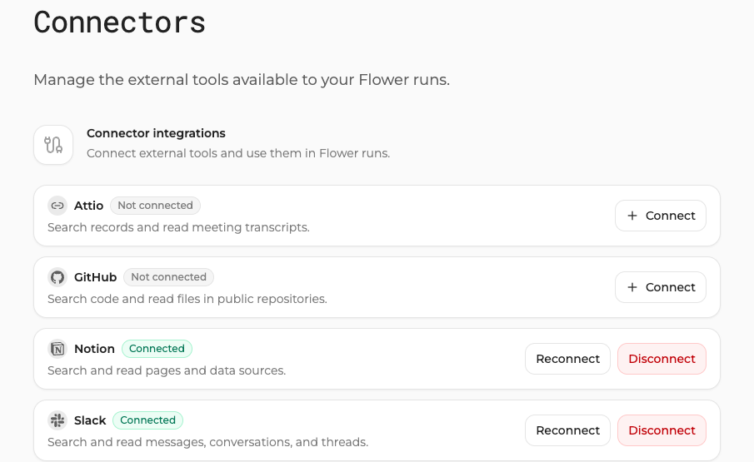Click the Attio link icon

[57, 206]
